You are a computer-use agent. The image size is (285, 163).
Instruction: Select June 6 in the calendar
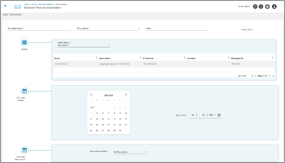(x=103, y=113)
